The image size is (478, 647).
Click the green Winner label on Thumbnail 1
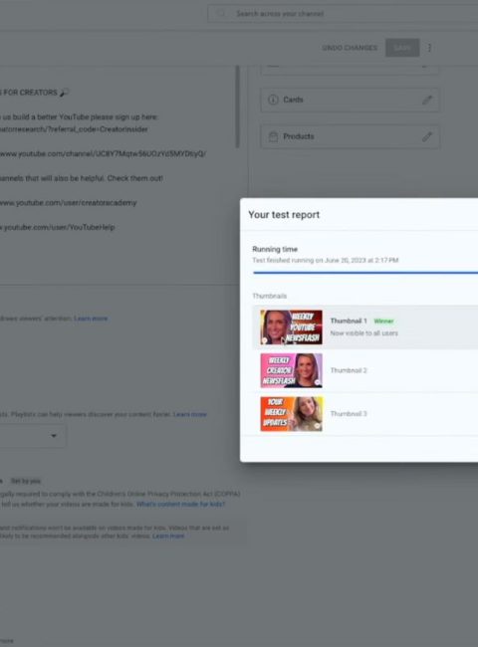point(383,322)
